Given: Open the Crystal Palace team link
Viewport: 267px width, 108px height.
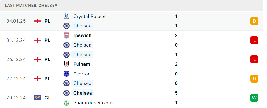Looking at the screenshot, I should pos(90,16).
